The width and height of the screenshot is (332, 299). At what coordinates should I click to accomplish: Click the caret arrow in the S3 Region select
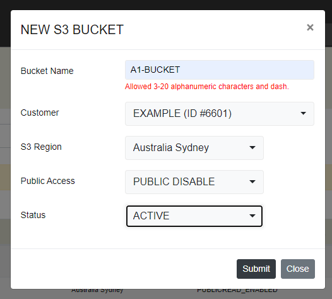[x=252, y=147]
